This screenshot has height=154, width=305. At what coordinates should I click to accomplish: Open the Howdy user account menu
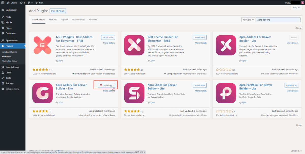pos(293,3)
